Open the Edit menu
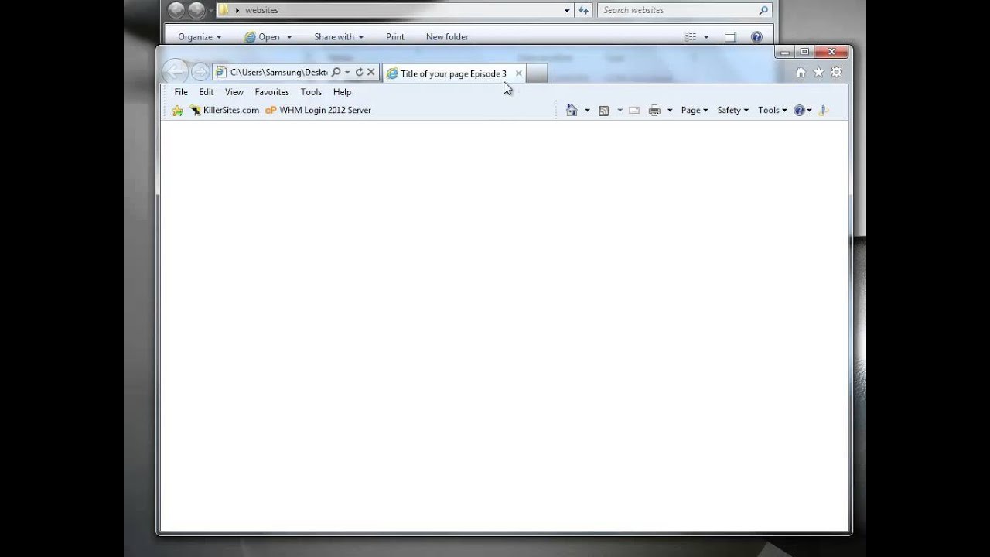The height and width of the screenshot is (557, 990). tap(206, 92)
